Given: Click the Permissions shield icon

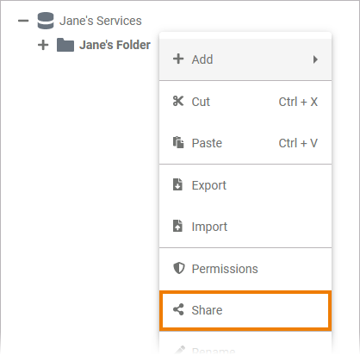Looking at the screenshot, I should coord(179,268).
